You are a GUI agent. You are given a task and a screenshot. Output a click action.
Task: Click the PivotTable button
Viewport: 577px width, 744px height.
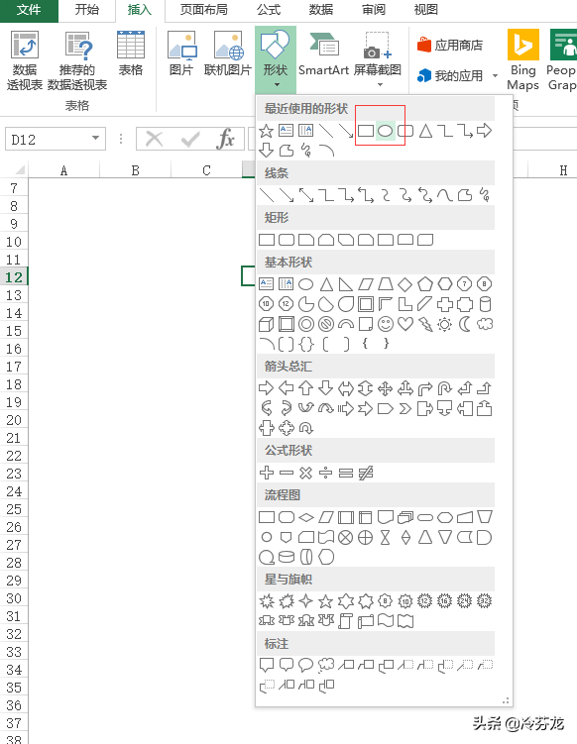25,60
